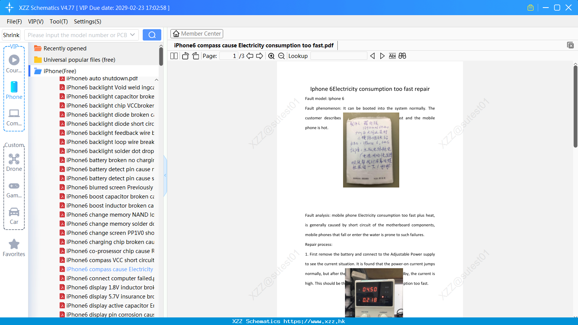Zoom out of the PDF
Screen dimensions: 578x325
point(281,56)
